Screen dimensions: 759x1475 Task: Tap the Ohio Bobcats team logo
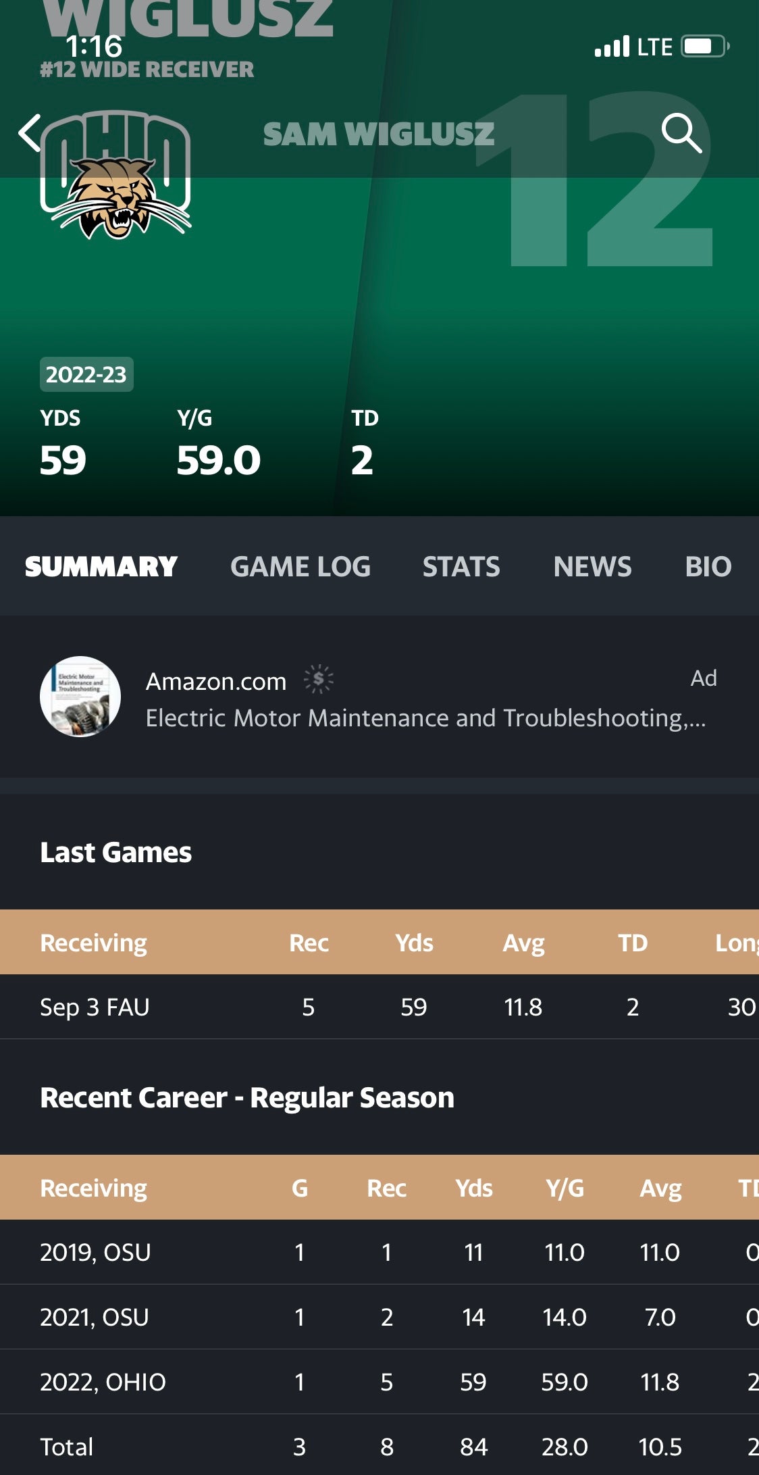click(x=116, y=176)
